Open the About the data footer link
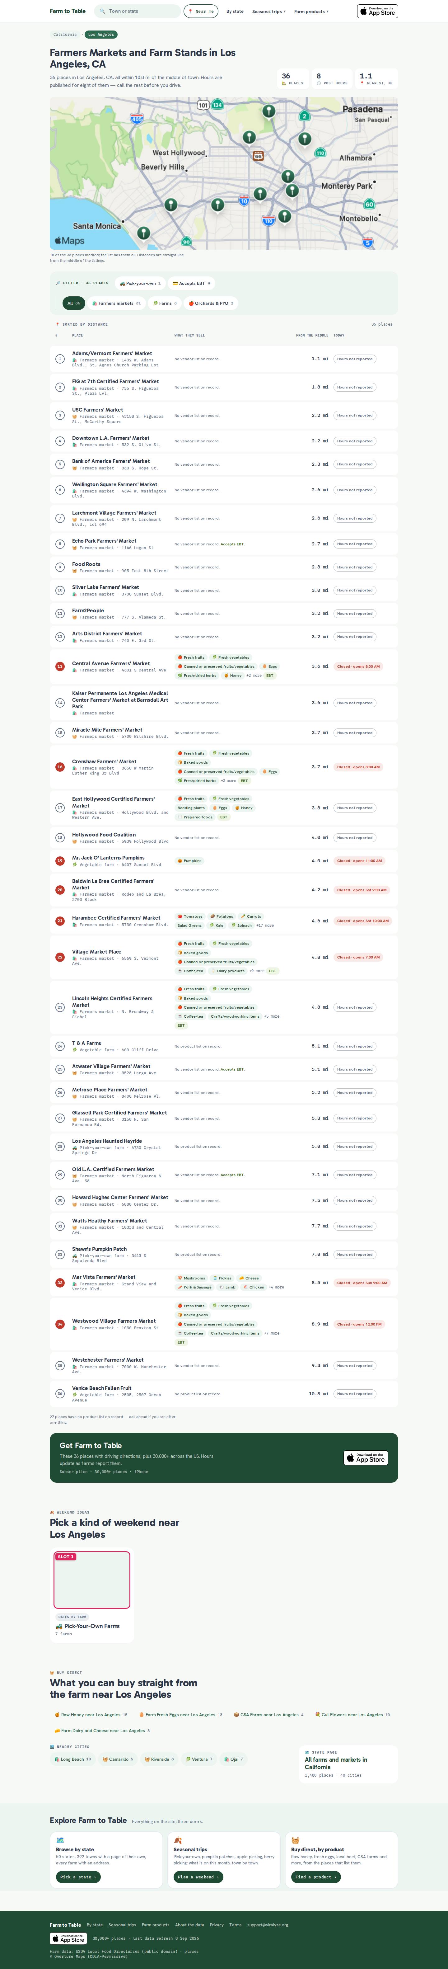The width and height of the screenshot is (448, 1969). tap(189, 1925)
